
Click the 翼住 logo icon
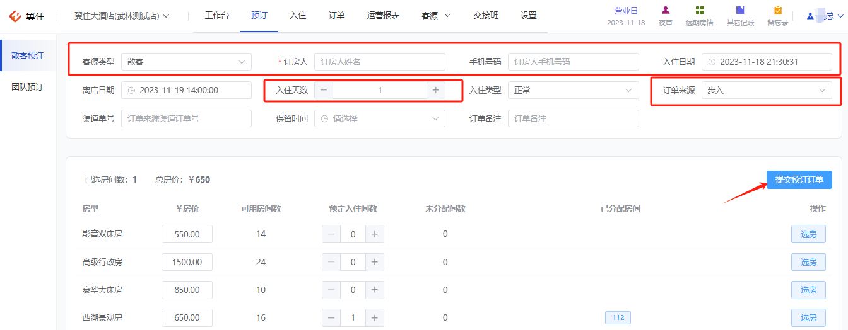(15, 16)
